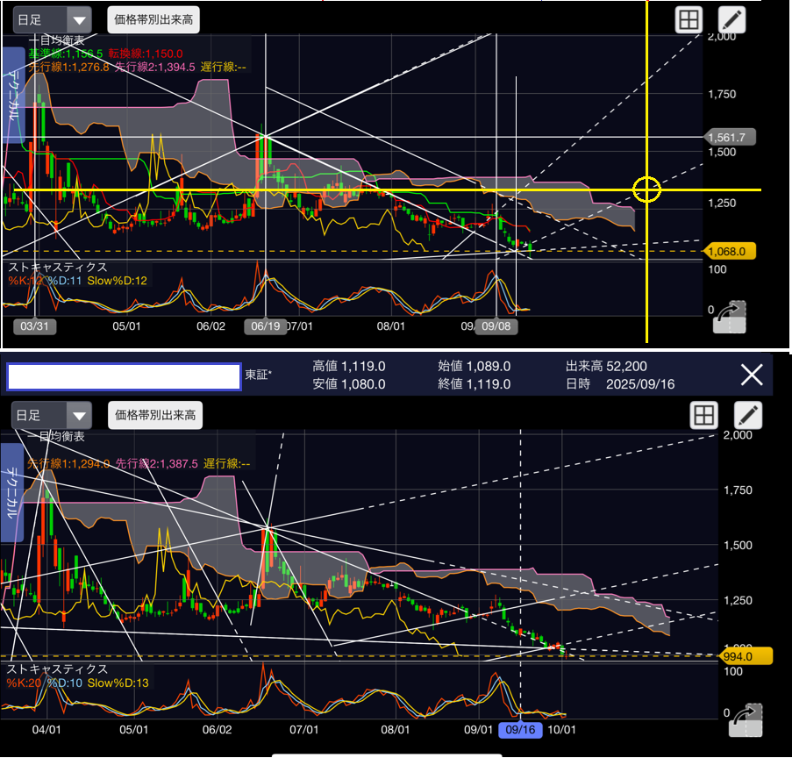The image size is (792, 758).
Task: Click the yellow 1,068.0 current price tag
Action: pyautogui.click(x=731, y=252)
